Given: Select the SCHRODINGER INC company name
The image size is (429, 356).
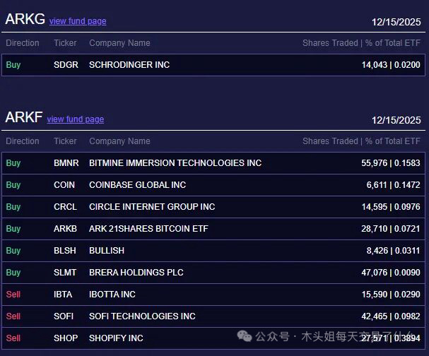Looking at the screenshot, I should 129,65.
